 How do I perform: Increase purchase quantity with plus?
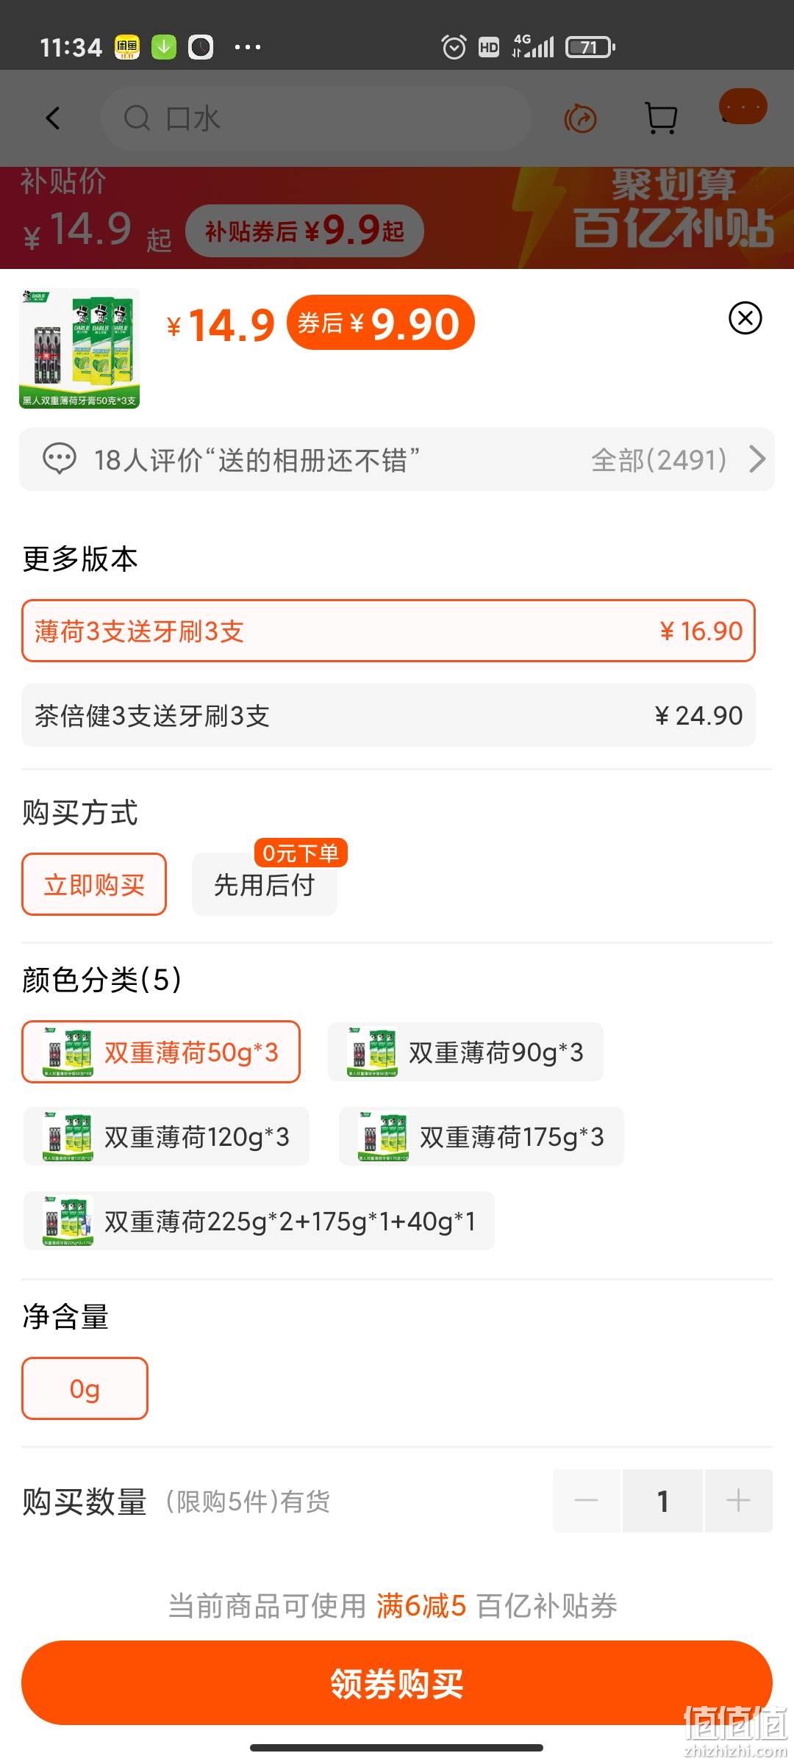point(738,1501)
